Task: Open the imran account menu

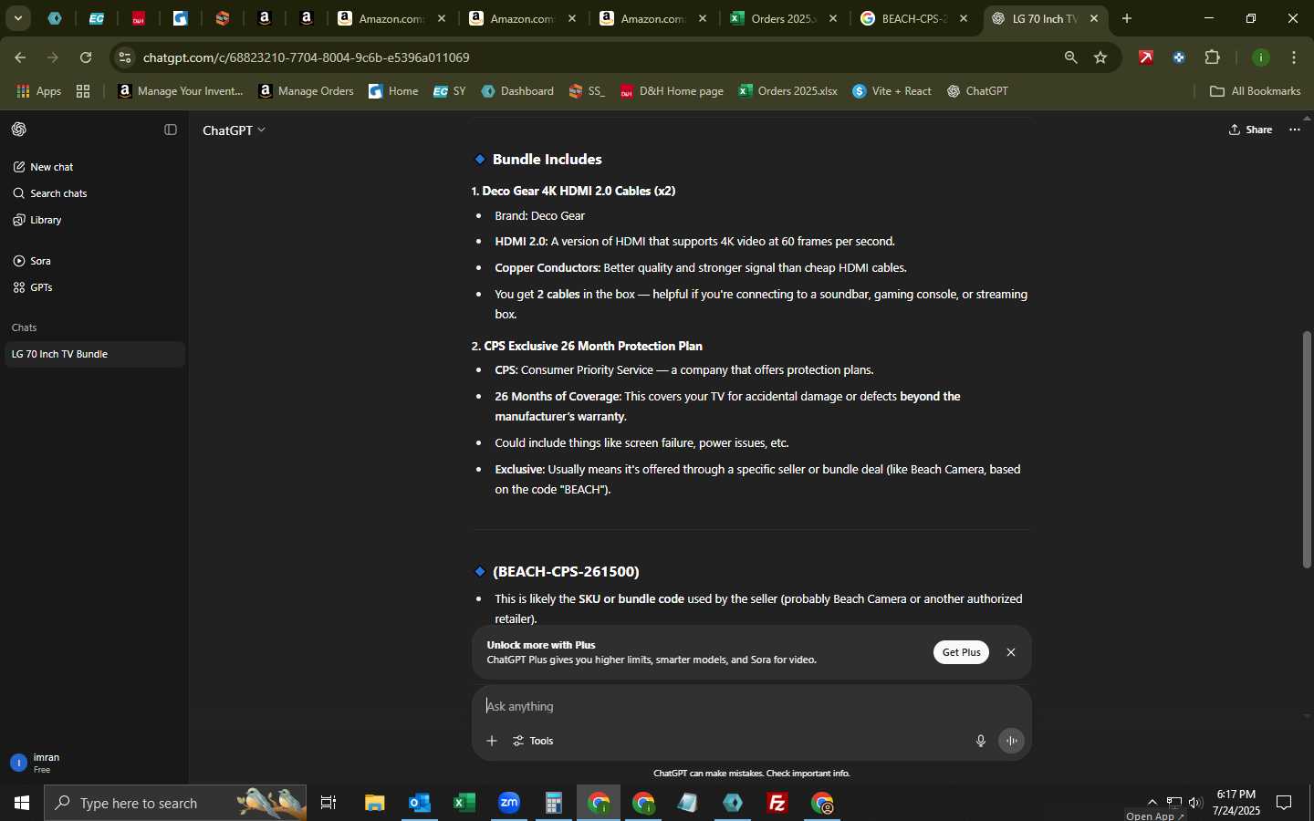Action: coord(95,763)
